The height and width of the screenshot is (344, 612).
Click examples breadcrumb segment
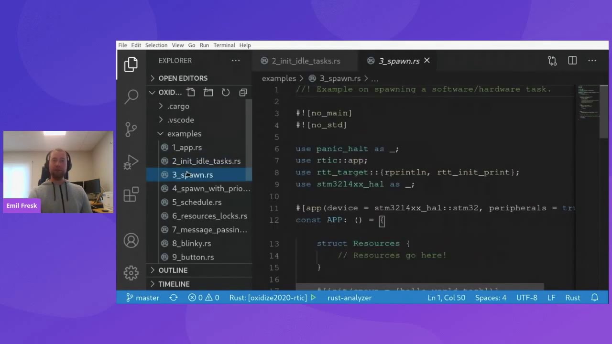pyautogui.click(x=279, y=78)
